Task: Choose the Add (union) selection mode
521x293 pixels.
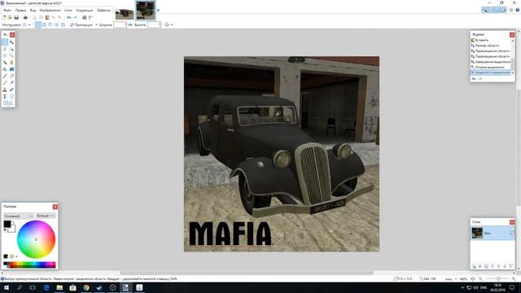Action: 44,24
